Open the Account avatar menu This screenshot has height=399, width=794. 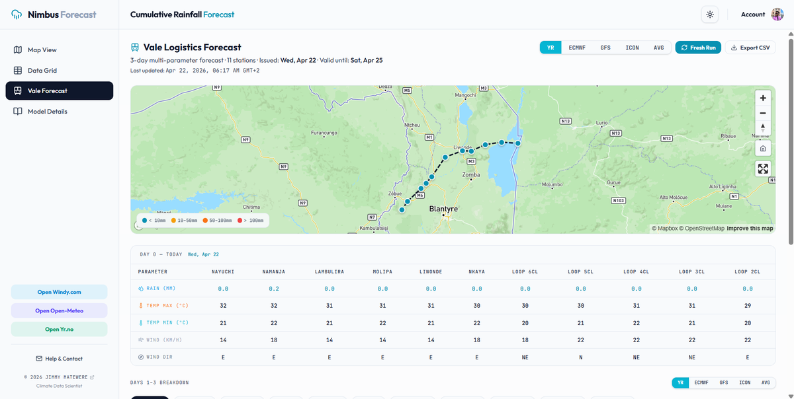tap(777, 15)
